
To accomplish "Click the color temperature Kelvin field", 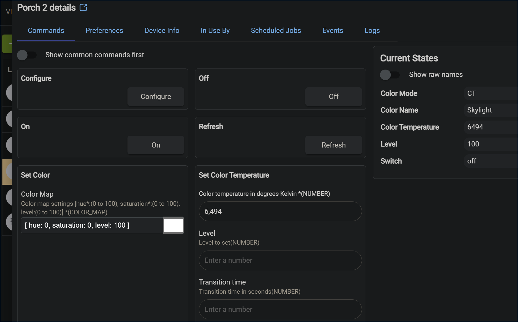I will 280,211.
